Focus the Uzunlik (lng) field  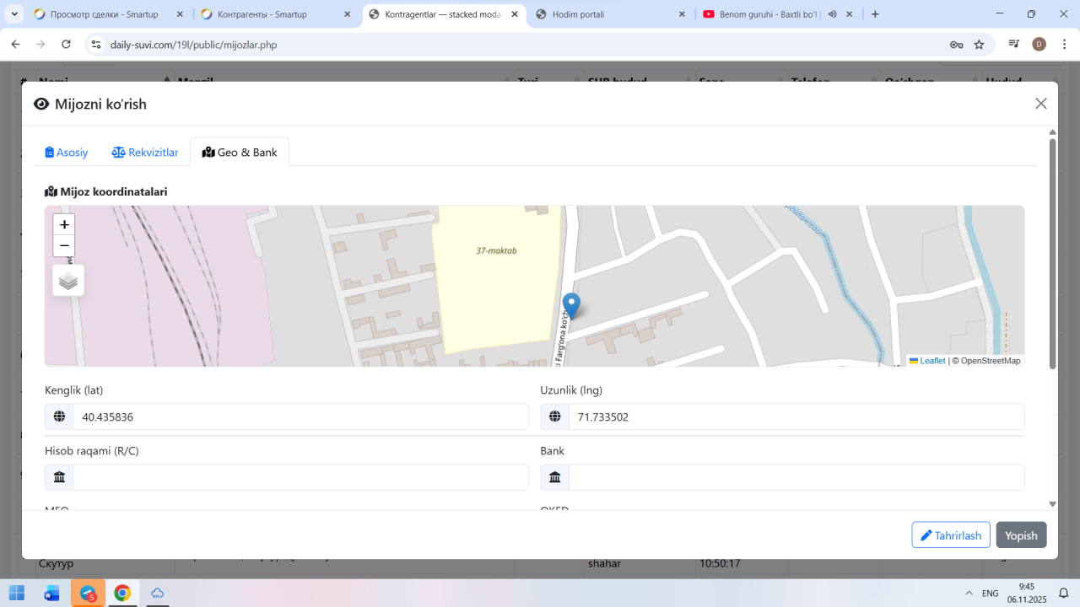(x=796, y=416)
